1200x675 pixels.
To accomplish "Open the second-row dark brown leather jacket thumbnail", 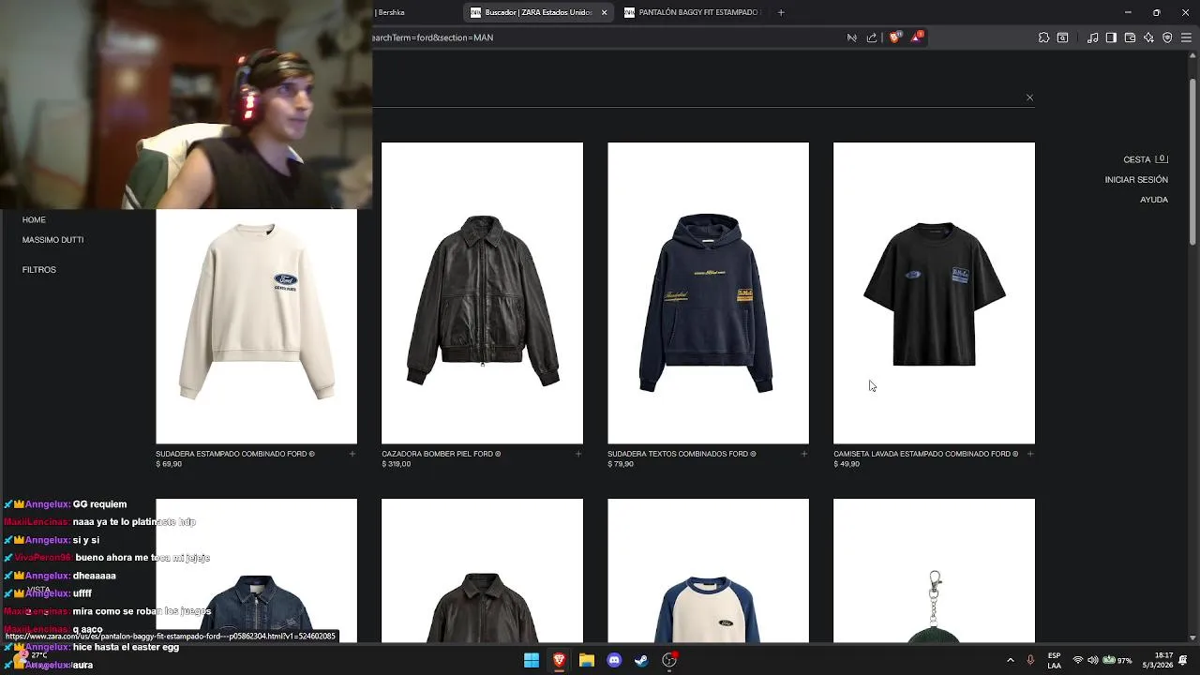I will click(482, 572).
